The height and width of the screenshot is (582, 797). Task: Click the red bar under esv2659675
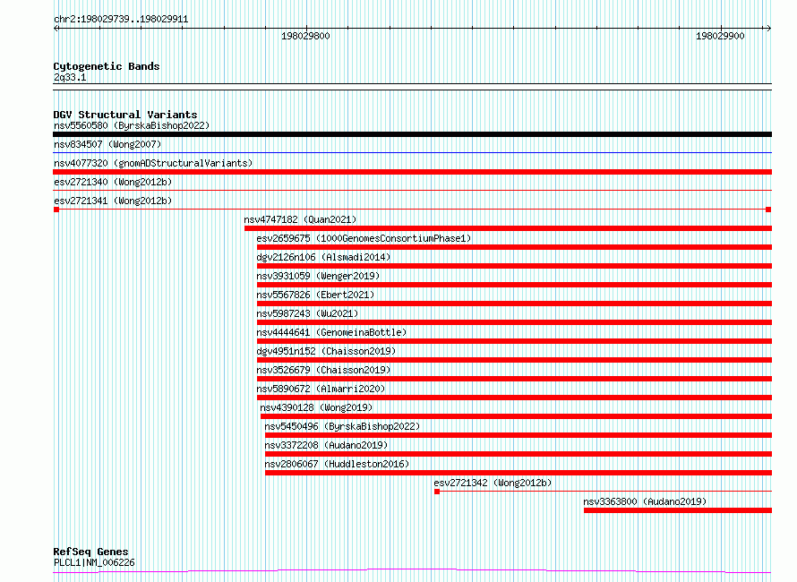click(514, 247)
